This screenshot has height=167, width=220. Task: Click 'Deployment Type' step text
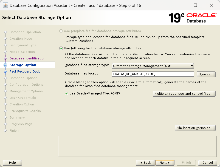pyautogui.click(x=23, y=45)
